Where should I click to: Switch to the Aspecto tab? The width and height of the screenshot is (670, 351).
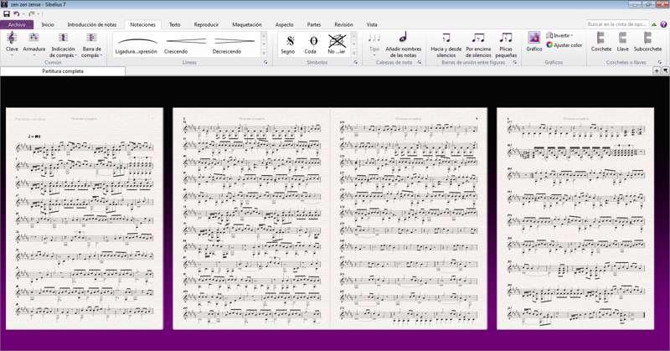(x=285, y=25)
